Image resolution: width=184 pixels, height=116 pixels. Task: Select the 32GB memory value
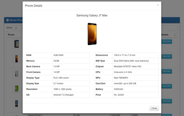(56, 61)
